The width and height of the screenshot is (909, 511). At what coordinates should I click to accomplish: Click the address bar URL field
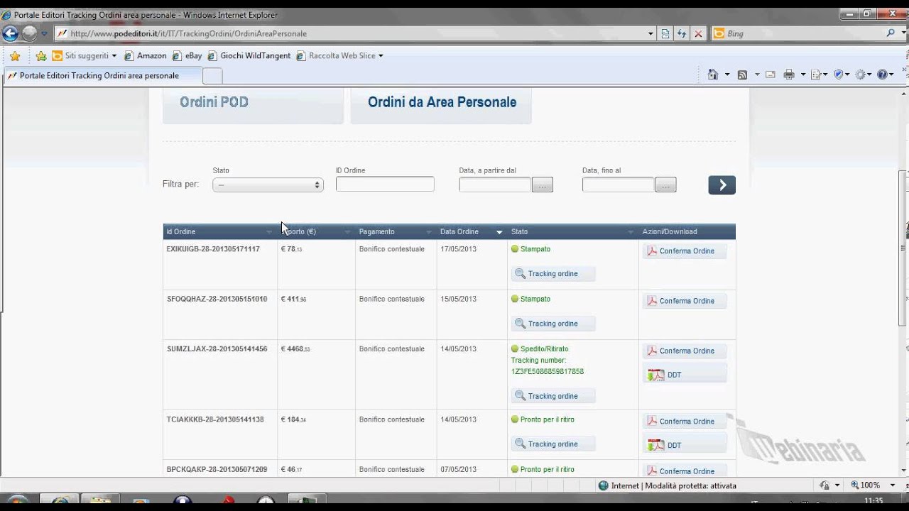coord(355,33)
